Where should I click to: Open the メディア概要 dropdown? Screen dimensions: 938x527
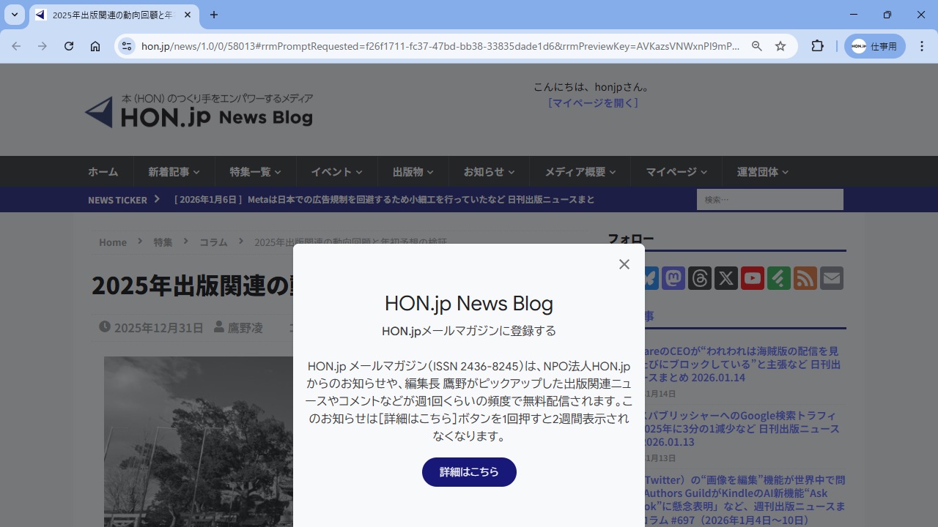coord(580,172)
